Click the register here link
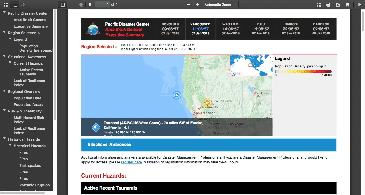 pos(131,162)
